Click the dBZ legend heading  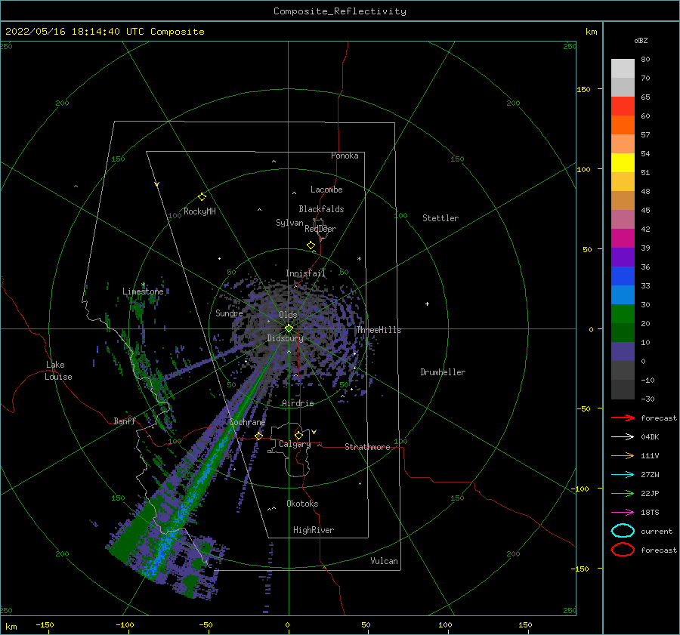click(641, 40)
